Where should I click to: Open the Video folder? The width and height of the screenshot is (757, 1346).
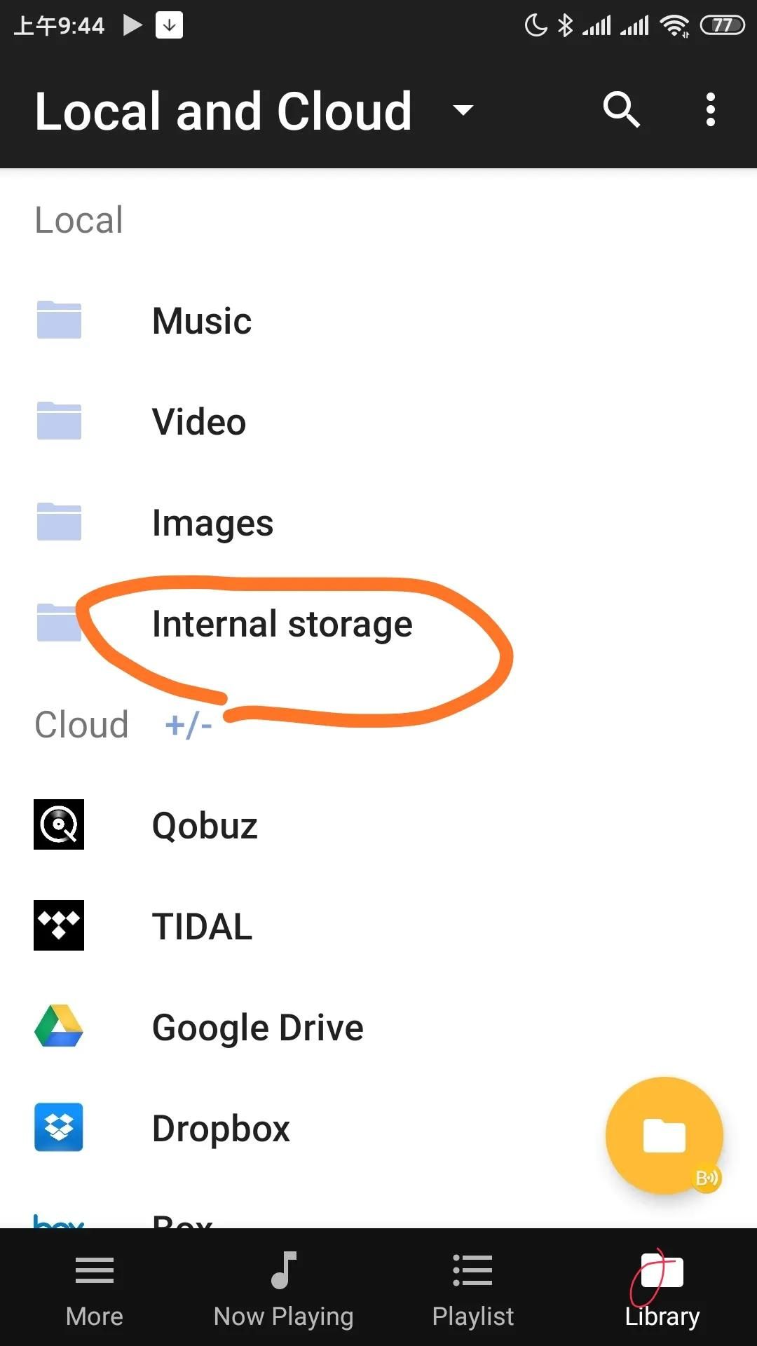pyautogui.click(x=199, y=422)
